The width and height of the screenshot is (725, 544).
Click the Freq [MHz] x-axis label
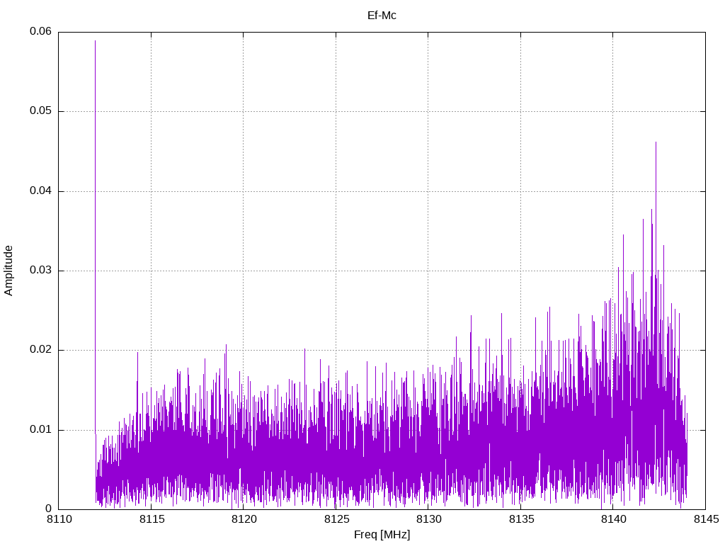click(382, 535)
